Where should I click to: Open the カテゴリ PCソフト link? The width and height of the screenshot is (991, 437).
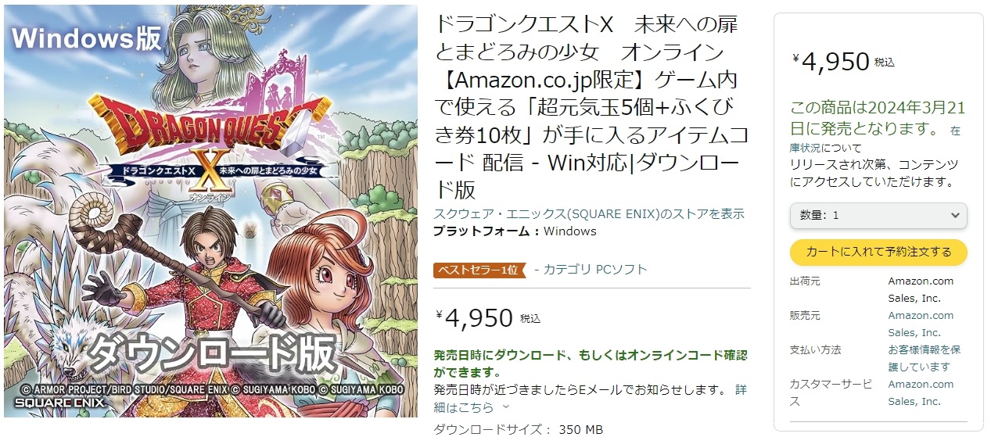click(x=591, y=270)
